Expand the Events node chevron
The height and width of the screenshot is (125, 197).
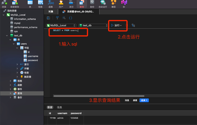(10, 89)
